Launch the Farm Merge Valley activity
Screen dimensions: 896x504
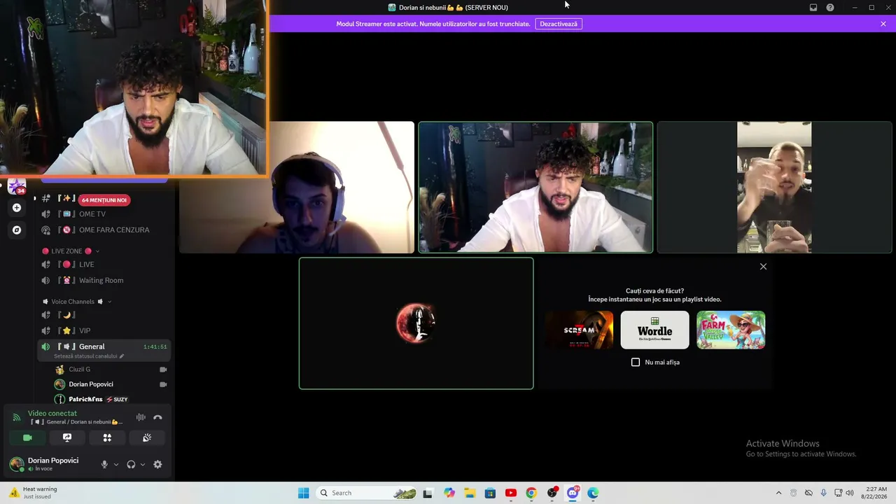point(731,330)
